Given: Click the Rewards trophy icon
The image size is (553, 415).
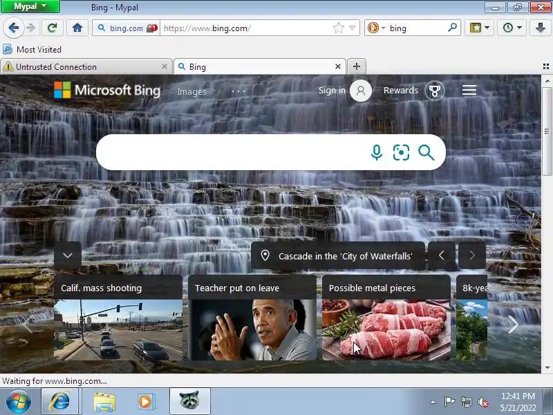Looking at the screenshot, I should tap(435, 91).
